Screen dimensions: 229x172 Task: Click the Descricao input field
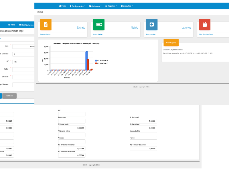[x=72, y=121]
